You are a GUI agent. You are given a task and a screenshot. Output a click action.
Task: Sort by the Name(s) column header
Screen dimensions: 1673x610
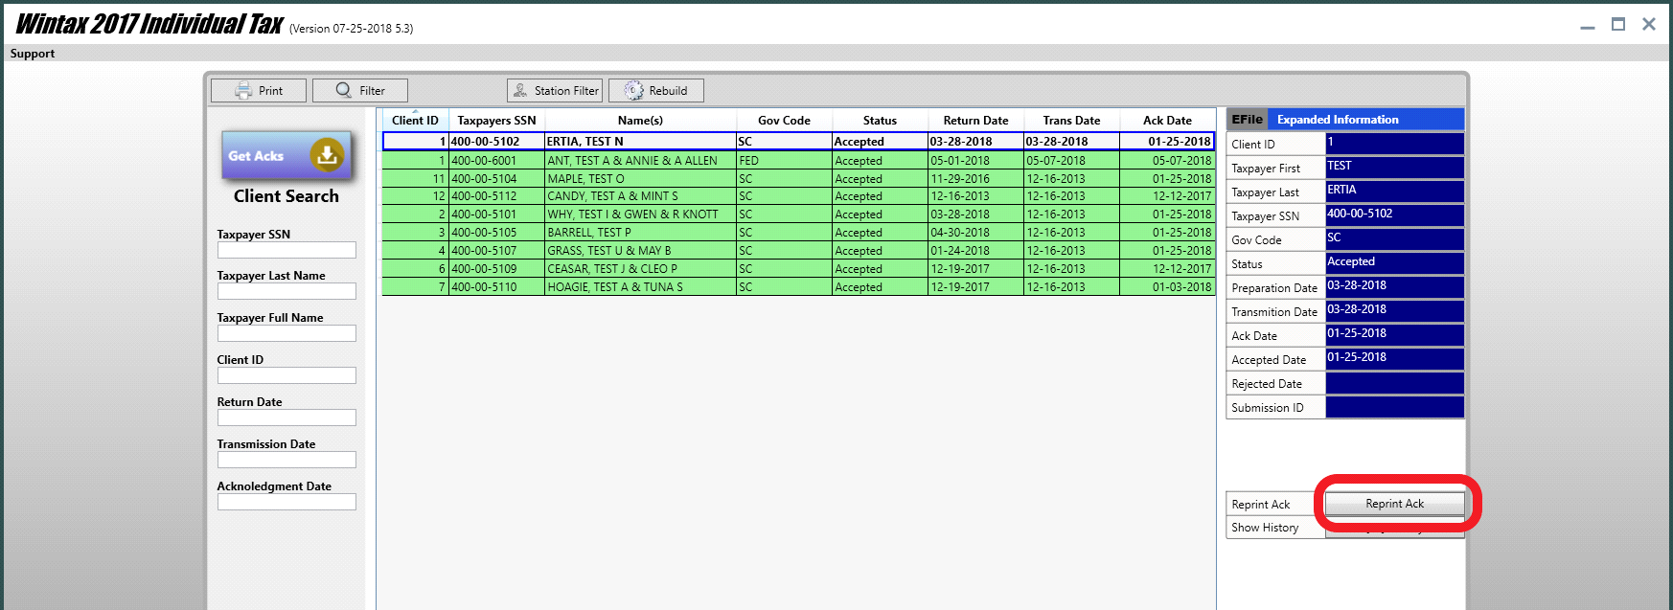point(640,121)
